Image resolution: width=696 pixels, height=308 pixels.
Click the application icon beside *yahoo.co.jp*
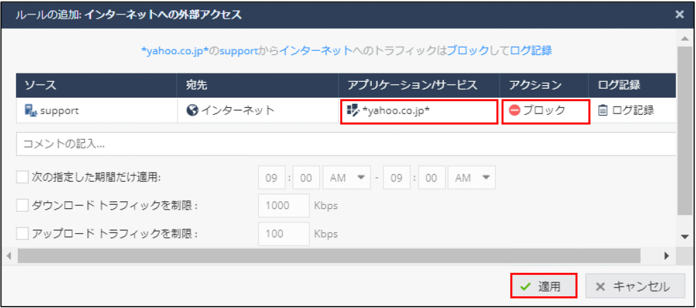(354, 110)
